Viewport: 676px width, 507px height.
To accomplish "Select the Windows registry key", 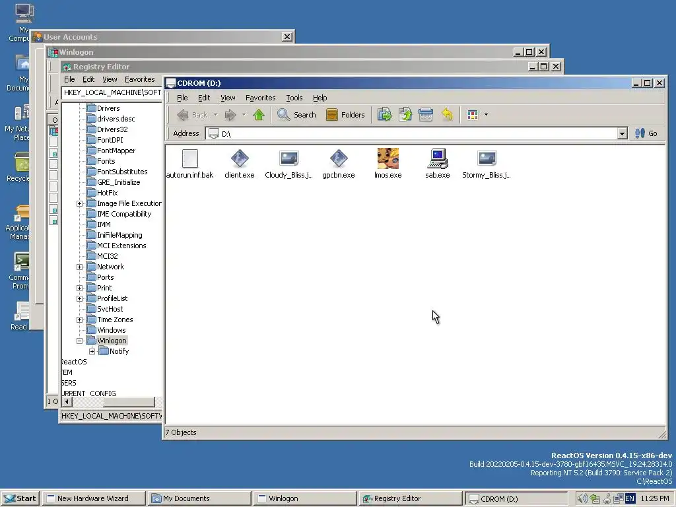I will click(111, 330).
